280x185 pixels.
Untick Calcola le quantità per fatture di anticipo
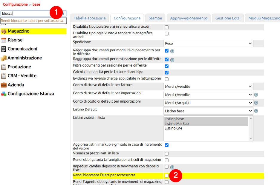click(x=167, y=73)
